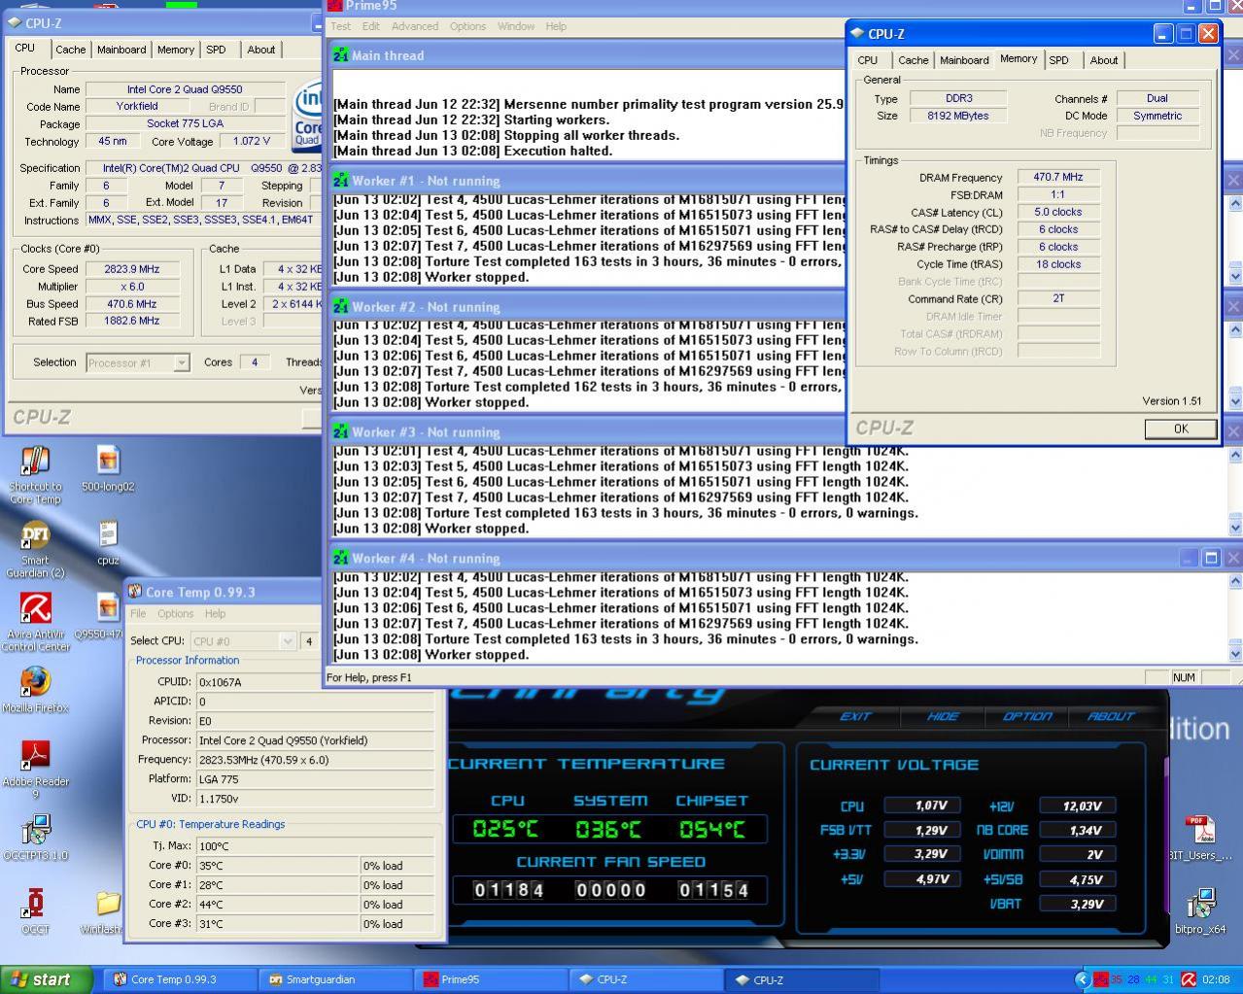
Task: Open Cache tab in left CPU-Z window
Action: coord(70,50)
